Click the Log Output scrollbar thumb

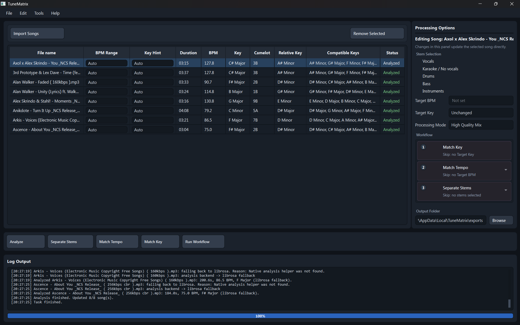pyautogui.click(x=509, y=303)
